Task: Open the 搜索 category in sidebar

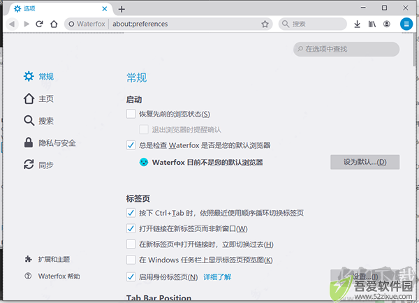Action: [38, 121]
